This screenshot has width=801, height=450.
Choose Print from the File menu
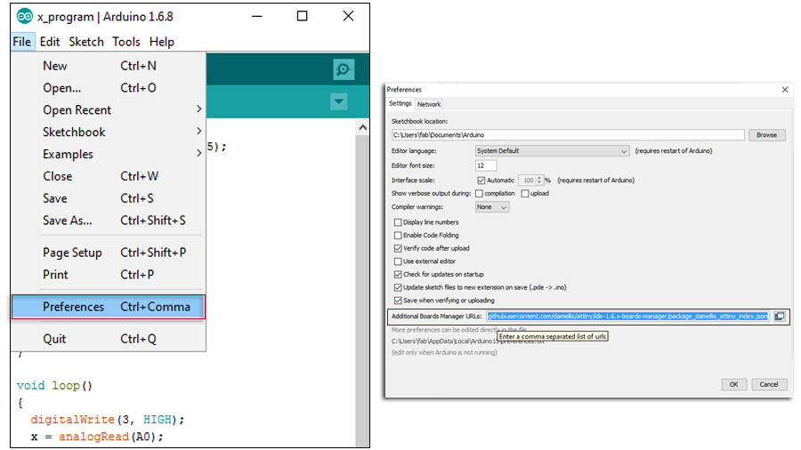click(x=109, y=275)
